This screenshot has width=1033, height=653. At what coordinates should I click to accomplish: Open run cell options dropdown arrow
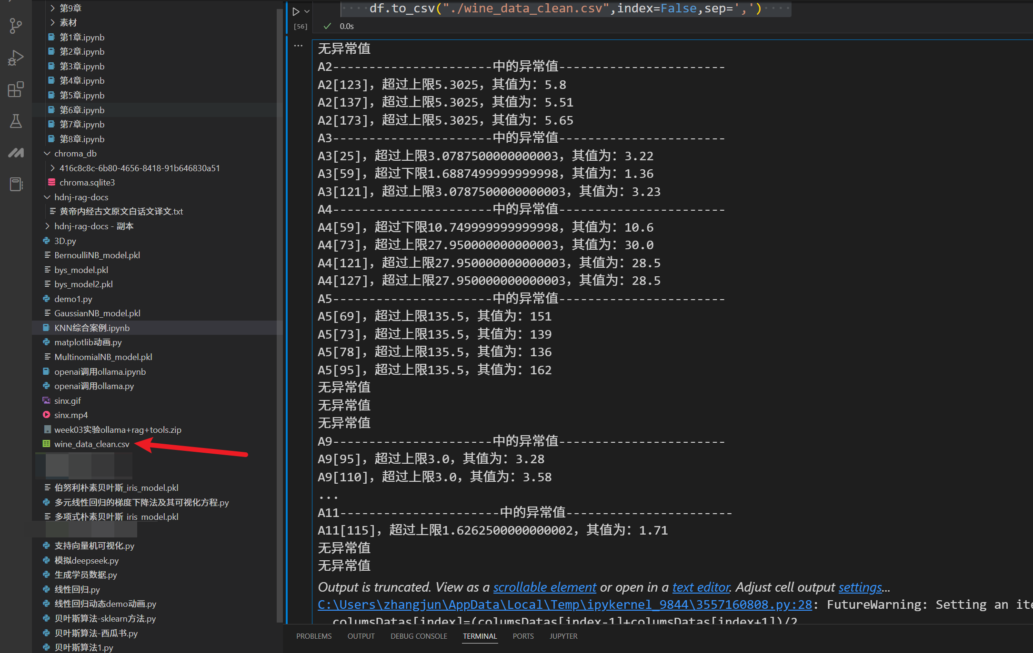(x=307, y=11)
